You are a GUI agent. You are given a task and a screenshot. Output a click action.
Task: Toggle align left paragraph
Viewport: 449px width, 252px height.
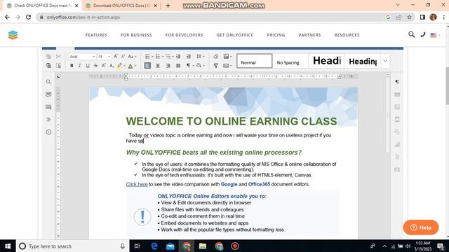click(147, 66)
